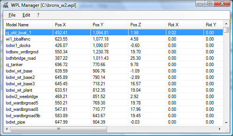
Task: Select the wi1_bballfenc row
Action: tap(114, 39)
